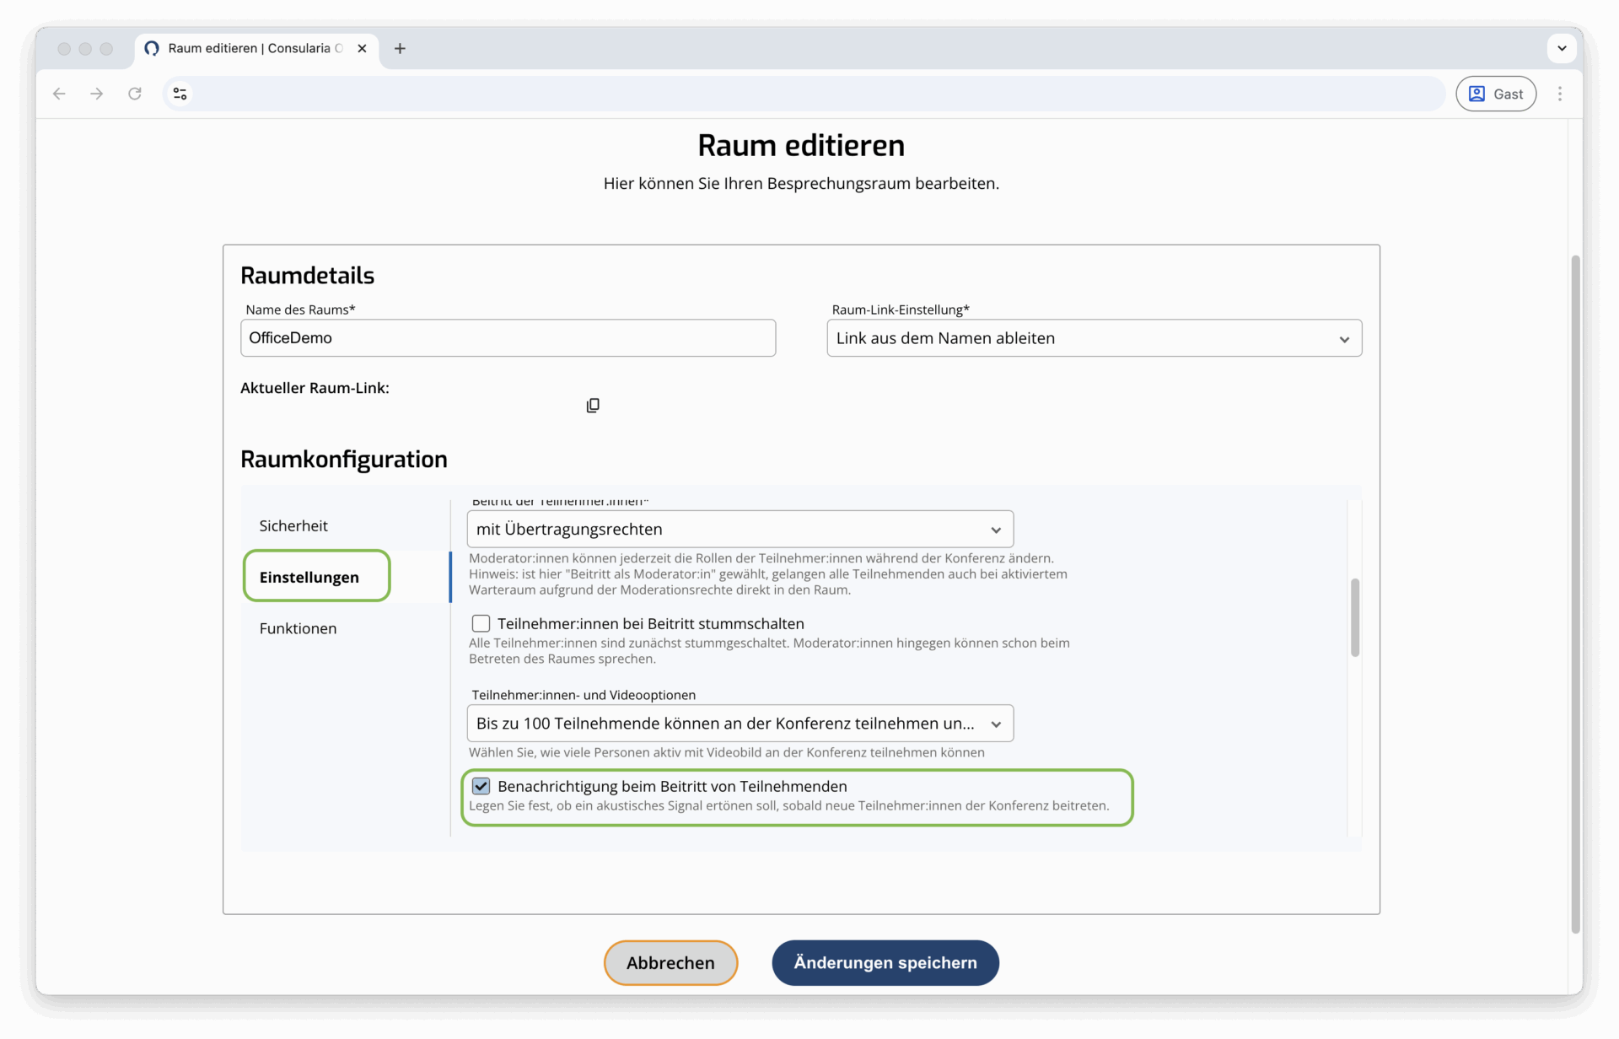Open a new browser tab
This screenshot has width=1619, height=1039.
click(400, 49)
